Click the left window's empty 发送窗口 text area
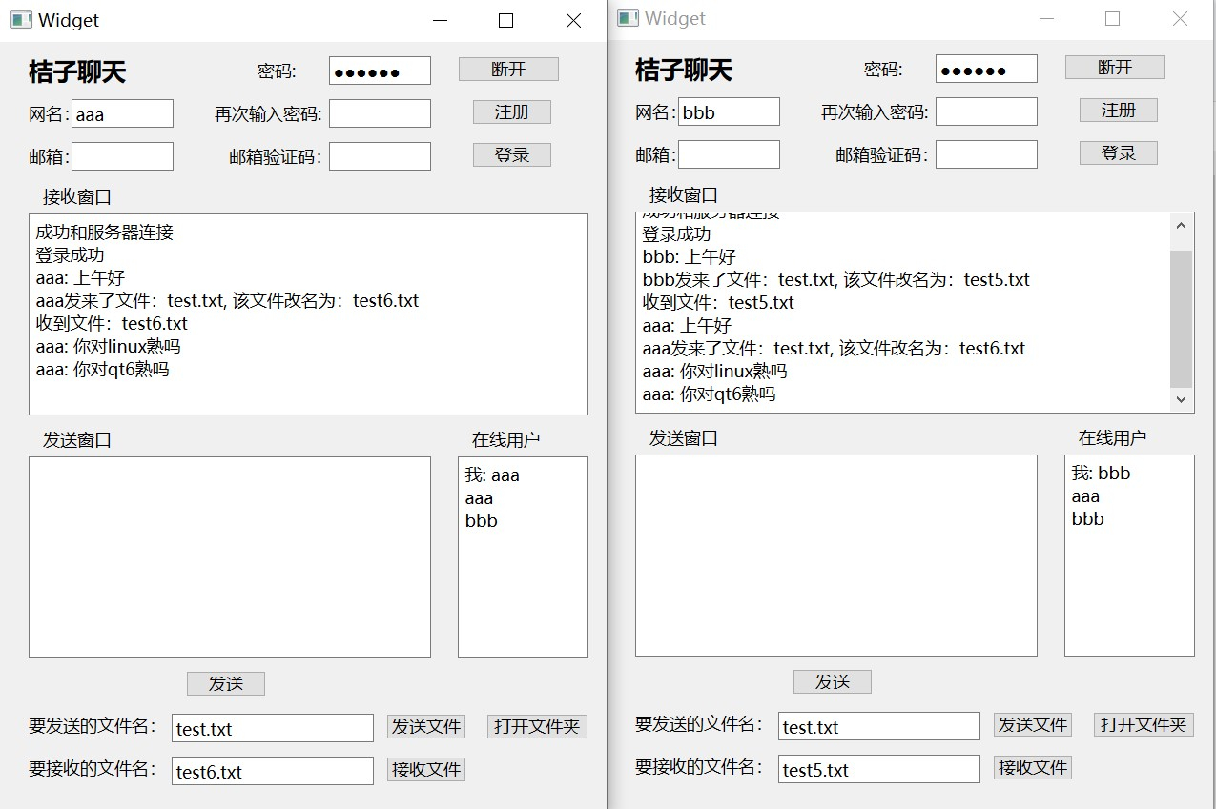This screenshot has height=809, width=1216. [229, 557]
